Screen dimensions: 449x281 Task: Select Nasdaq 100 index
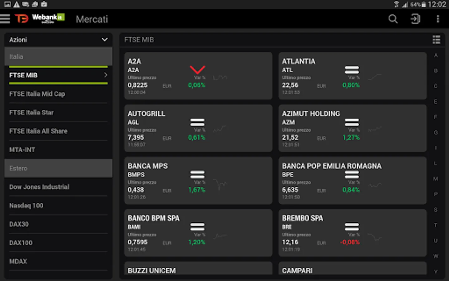26,205
